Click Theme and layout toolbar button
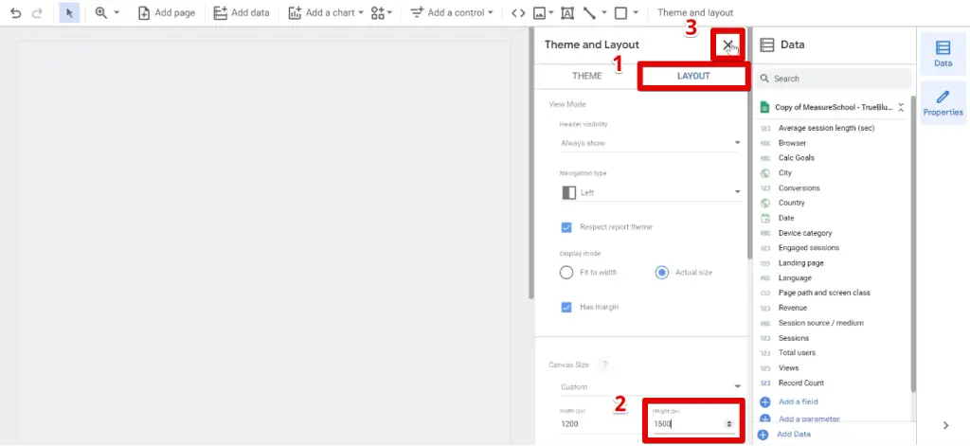970x446 pixels. (695, 12)
